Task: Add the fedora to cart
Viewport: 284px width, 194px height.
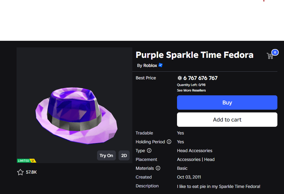Action: 227,120
